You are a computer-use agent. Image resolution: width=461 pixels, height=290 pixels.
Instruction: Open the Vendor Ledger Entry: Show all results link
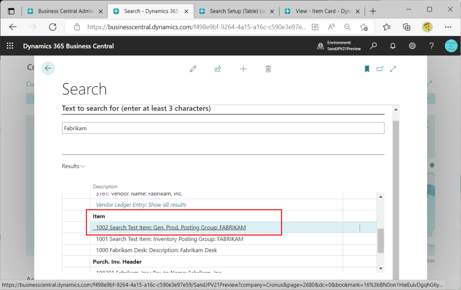(x=141, y=205)
